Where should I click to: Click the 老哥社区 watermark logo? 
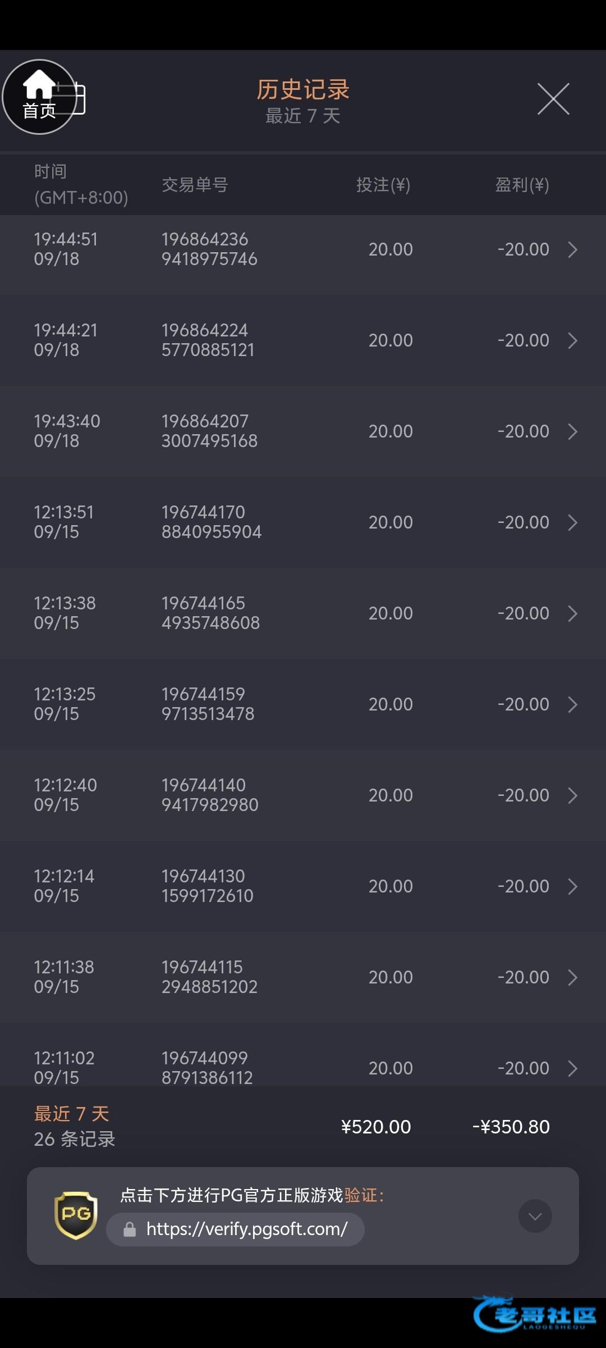[x=536, y=1315]
